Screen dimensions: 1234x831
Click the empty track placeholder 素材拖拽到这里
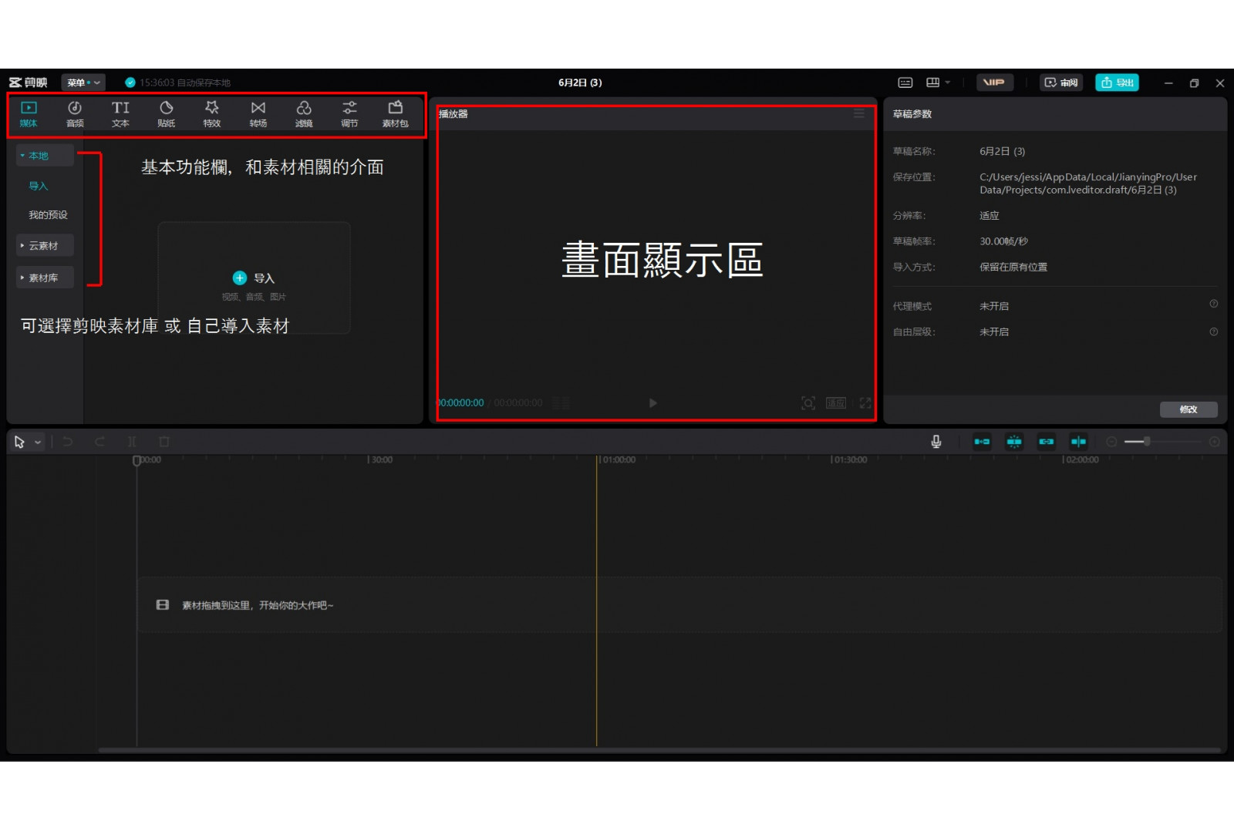pyautogui.click(x=679, y=605)
